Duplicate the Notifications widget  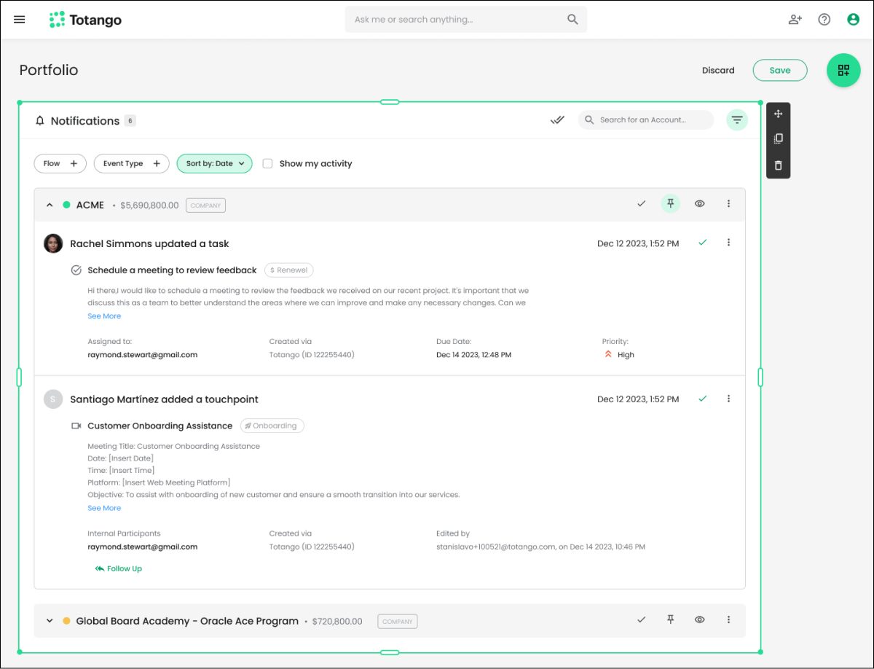[x=778, y=138]
